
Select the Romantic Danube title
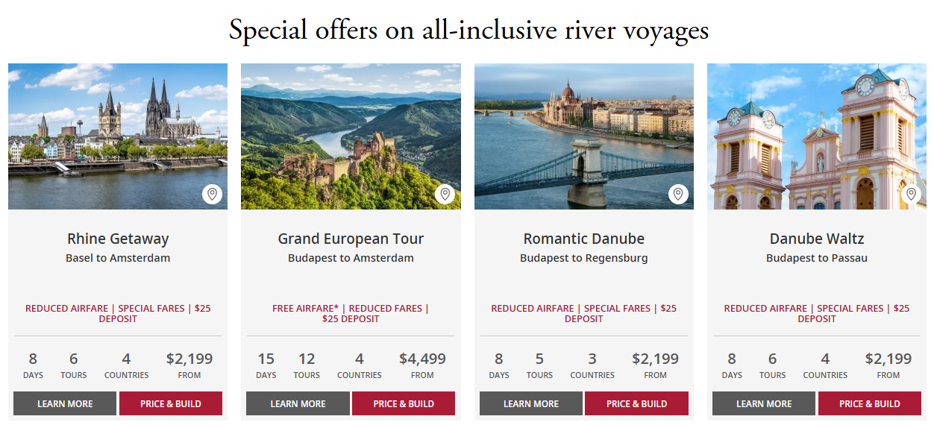[584, 239]
